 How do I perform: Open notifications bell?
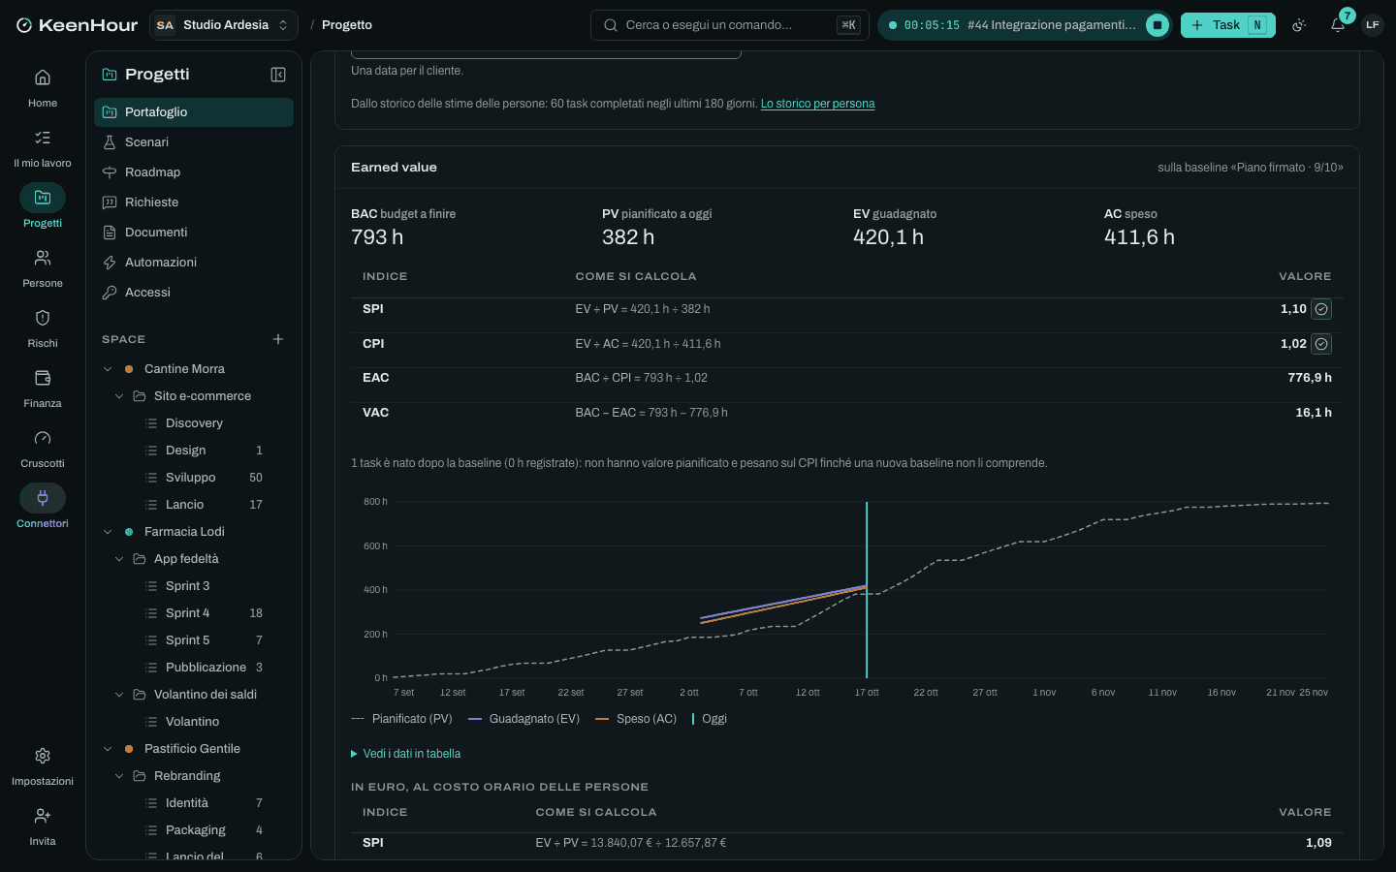[1338, 25]
